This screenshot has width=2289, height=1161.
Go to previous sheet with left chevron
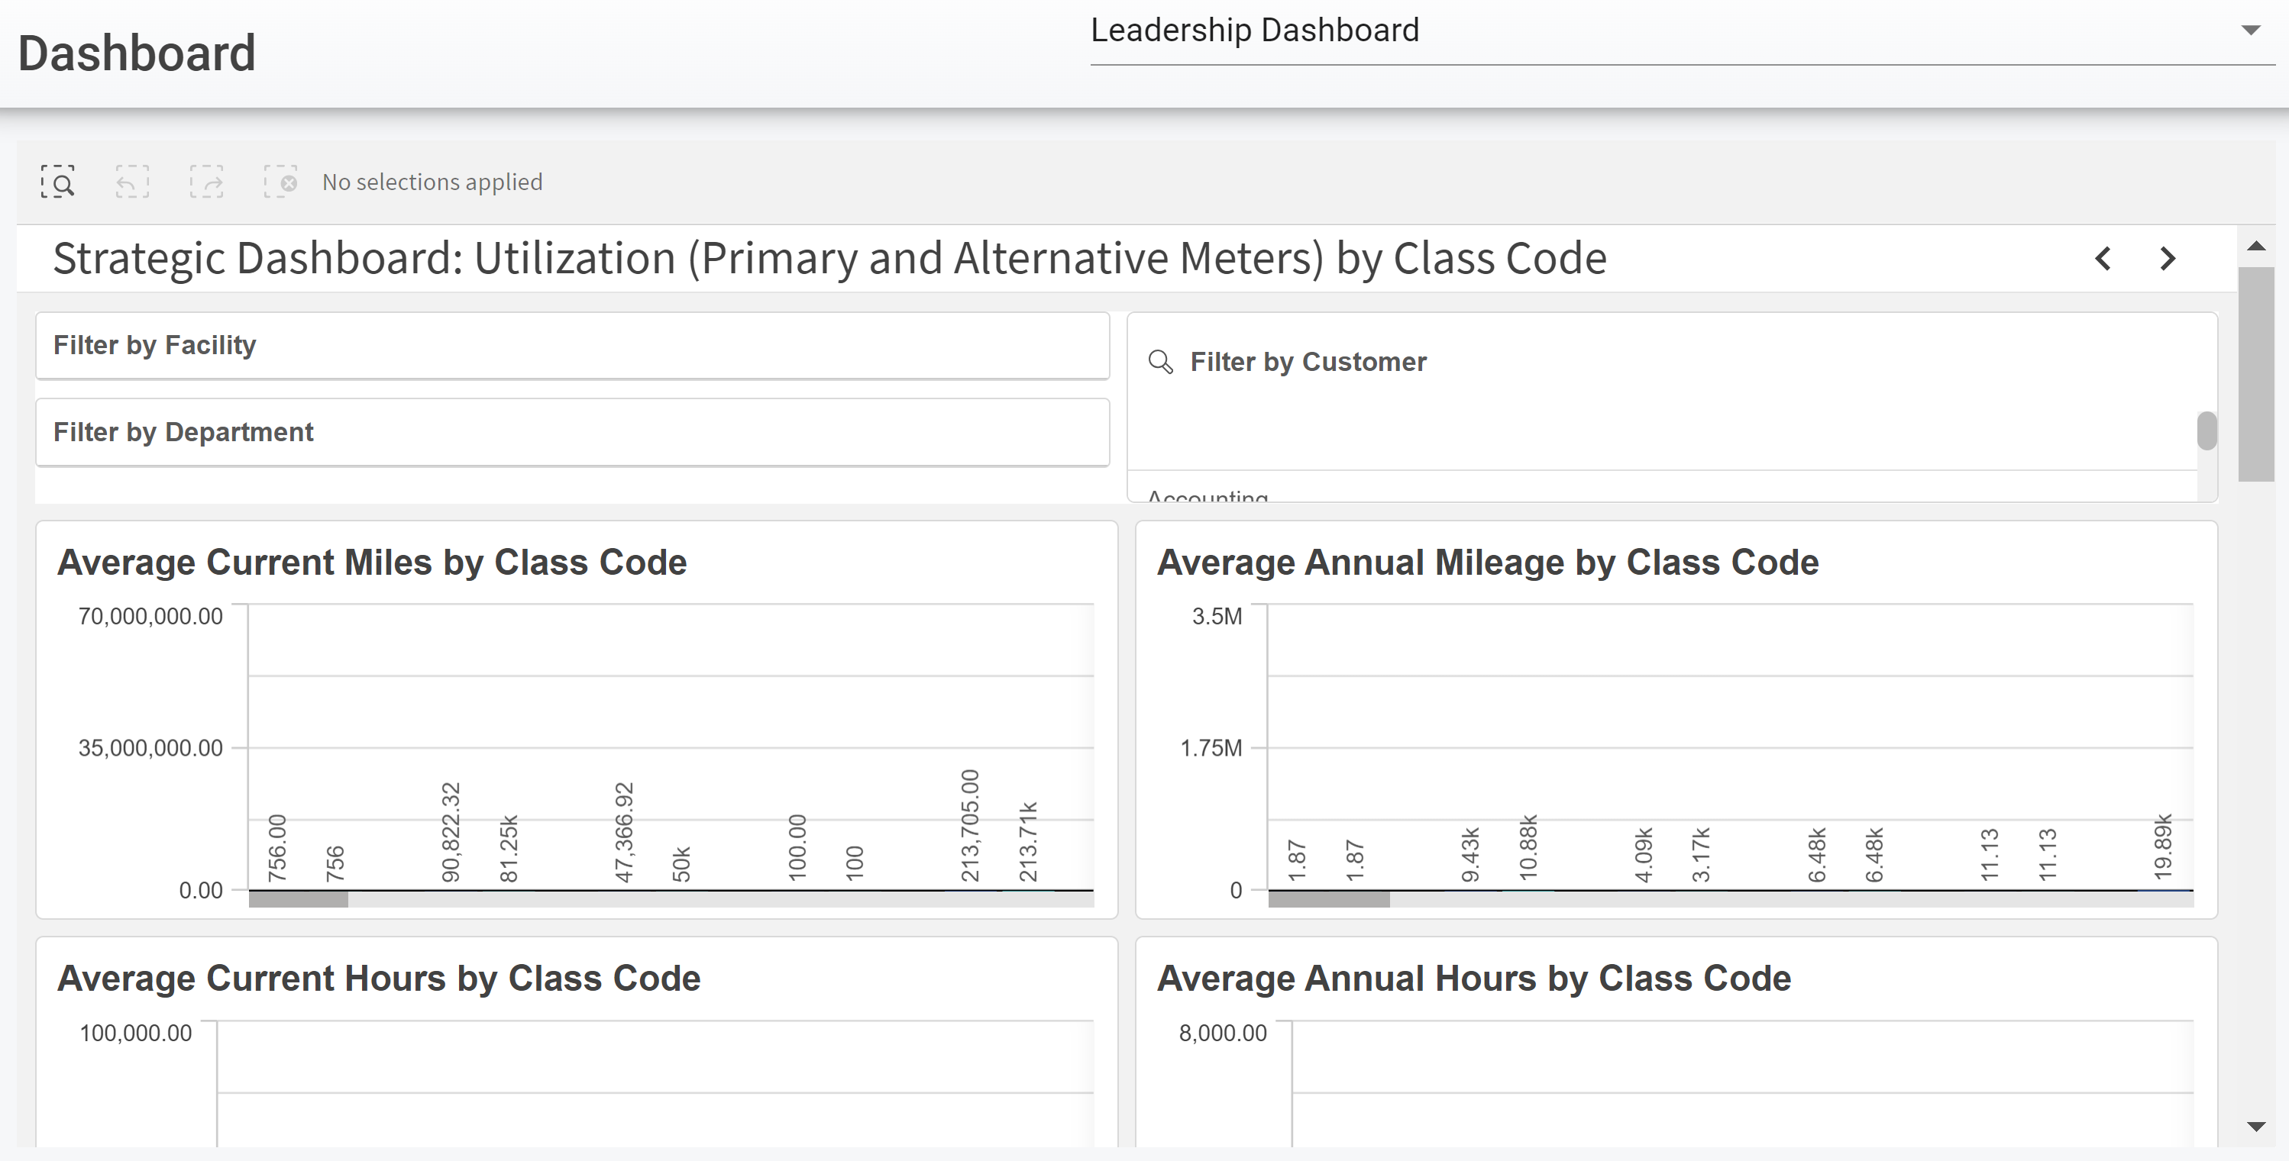[2103, 259]
